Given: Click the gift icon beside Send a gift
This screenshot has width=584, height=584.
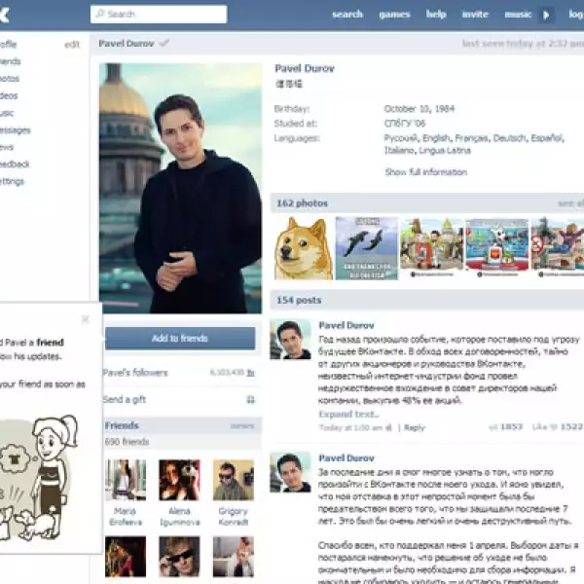Looking at the screenshot, I should pos(251,400).
